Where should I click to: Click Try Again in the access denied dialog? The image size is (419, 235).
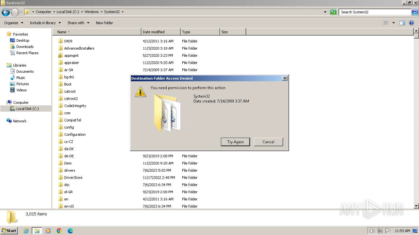(235, 142)
